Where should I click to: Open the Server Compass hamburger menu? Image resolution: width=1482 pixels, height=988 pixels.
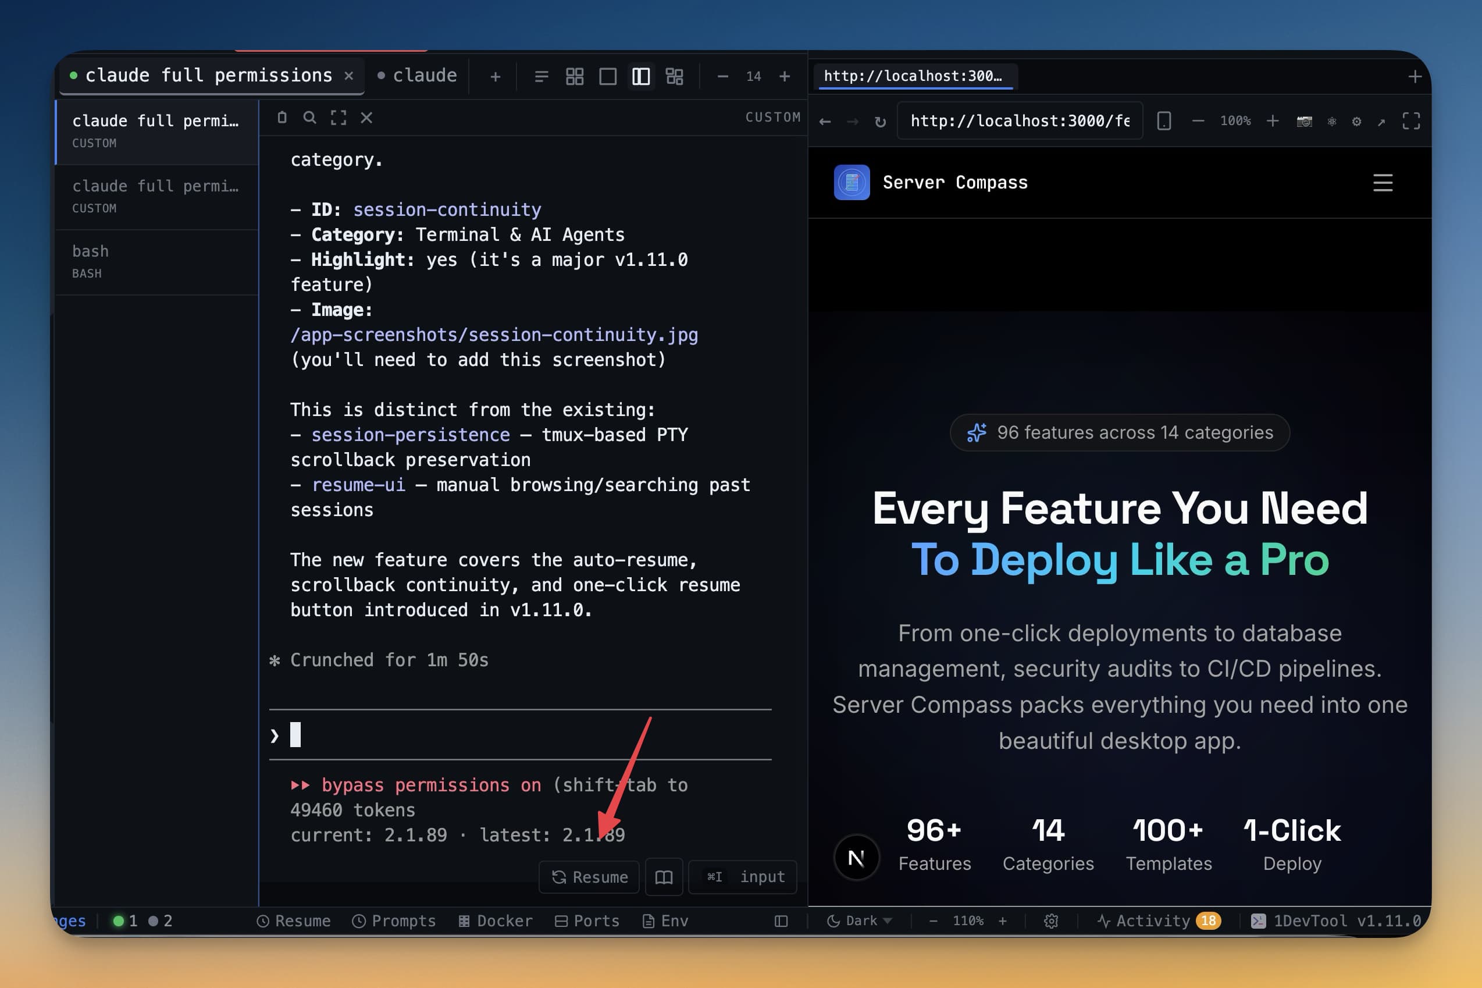(x=1383, y=183)
